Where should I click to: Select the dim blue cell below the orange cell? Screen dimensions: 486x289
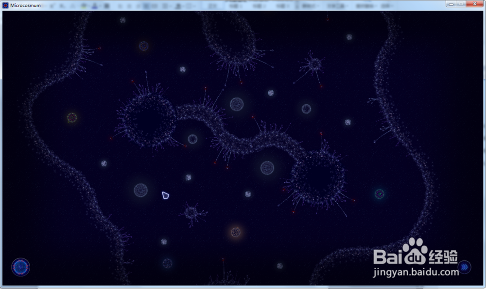167,263
